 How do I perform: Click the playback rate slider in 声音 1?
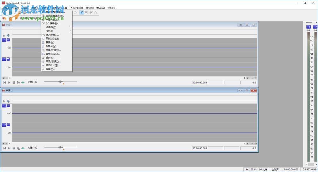click(60, 82)
